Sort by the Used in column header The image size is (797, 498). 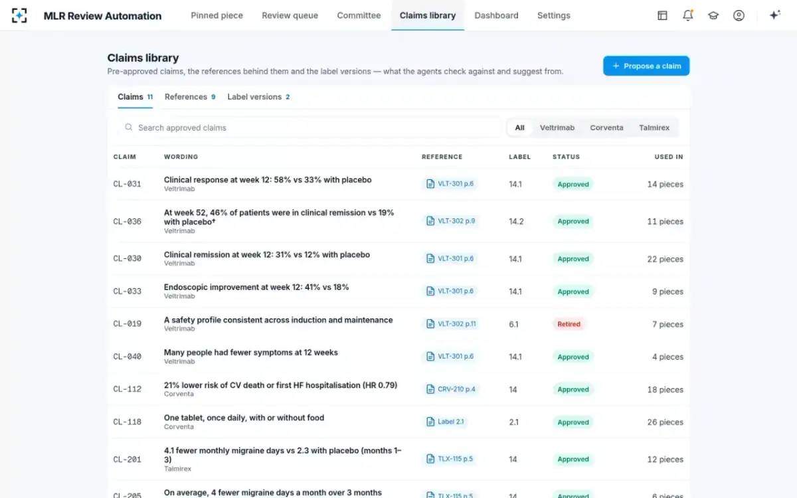point(668,157)
